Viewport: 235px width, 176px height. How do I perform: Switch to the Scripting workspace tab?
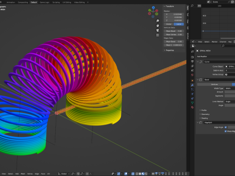56,2
